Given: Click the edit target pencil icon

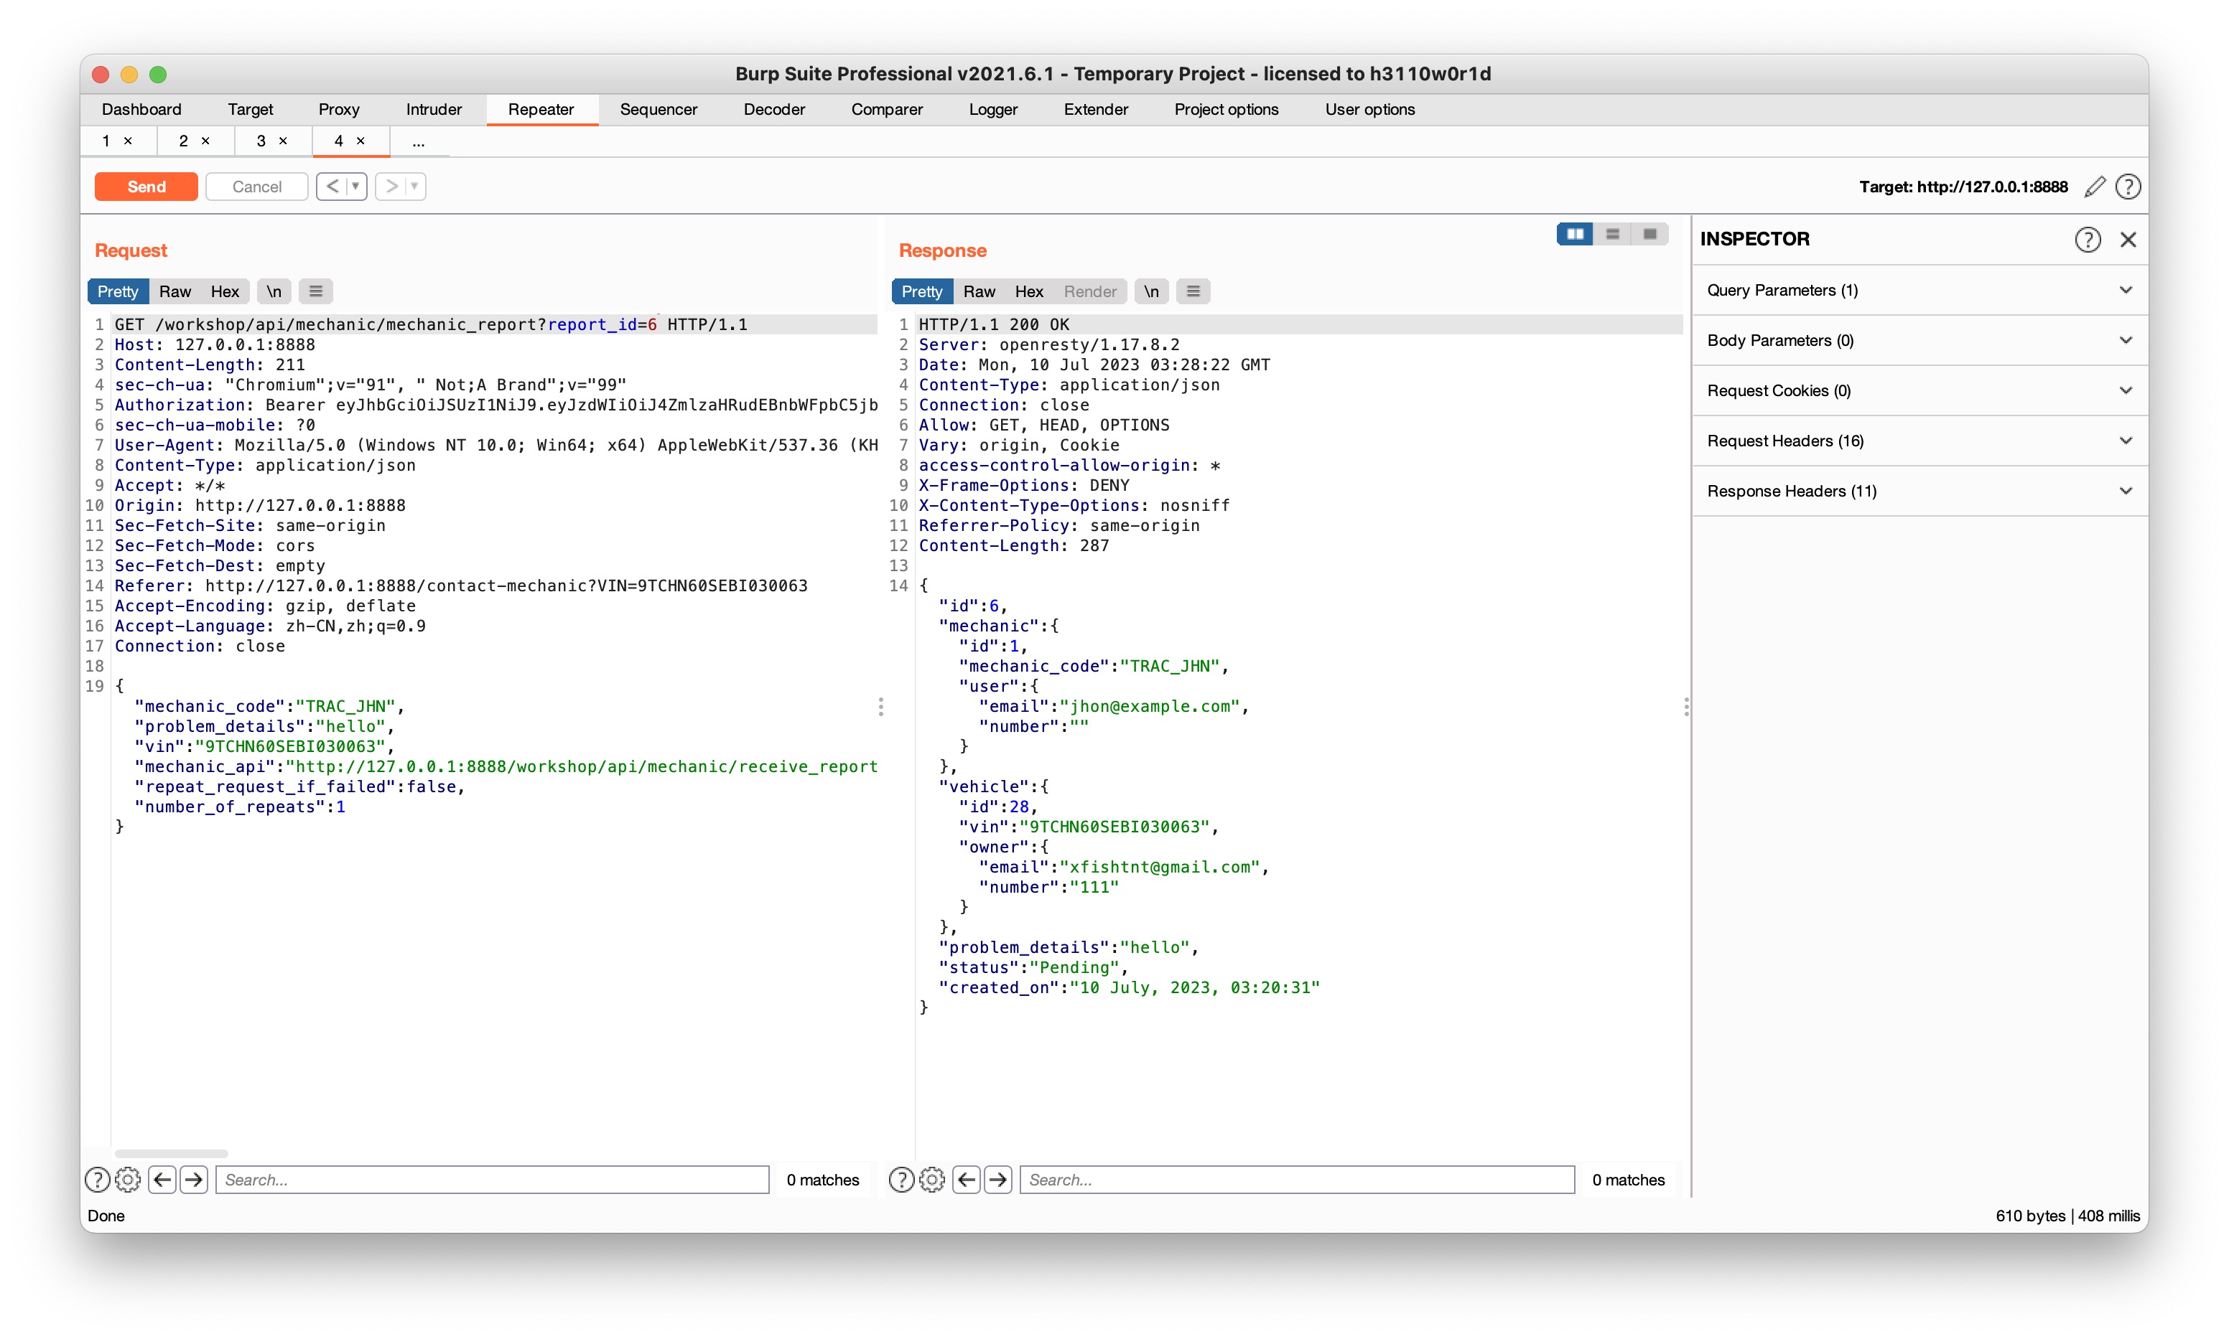Looking at the screenshot, I should tap(2095, 187).
